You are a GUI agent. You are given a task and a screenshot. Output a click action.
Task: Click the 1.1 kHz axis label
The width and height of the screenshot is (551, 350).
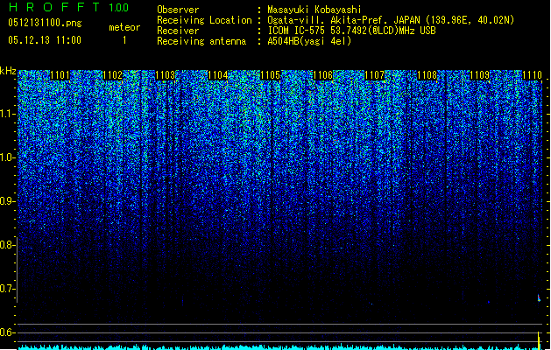click(7, 114)
